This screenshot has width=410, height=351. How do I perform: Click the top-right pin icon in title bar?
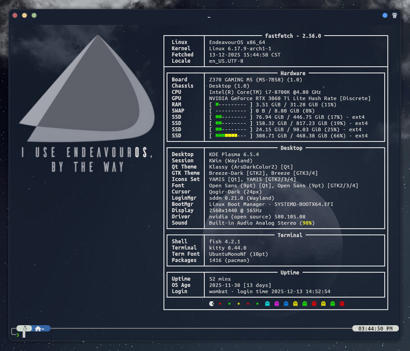[x=394, y=15]
